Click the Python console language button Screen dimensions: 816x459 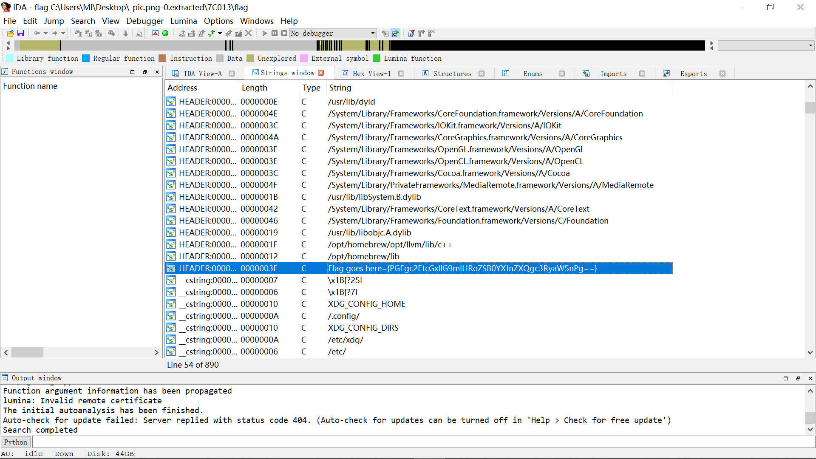16,442
